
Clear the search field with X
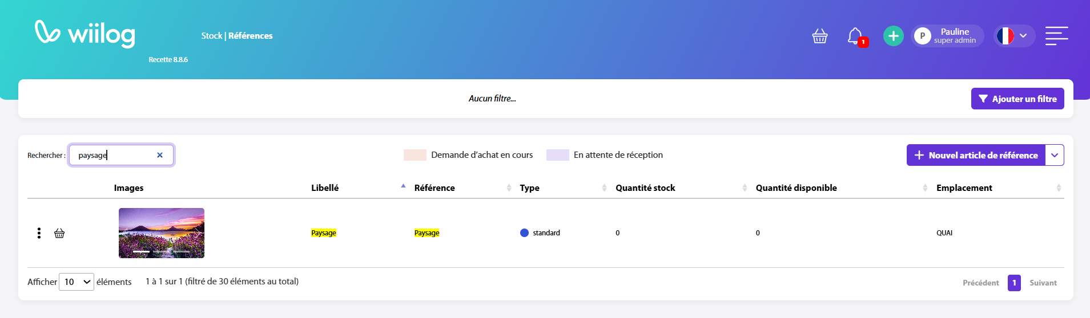(160, 155)
